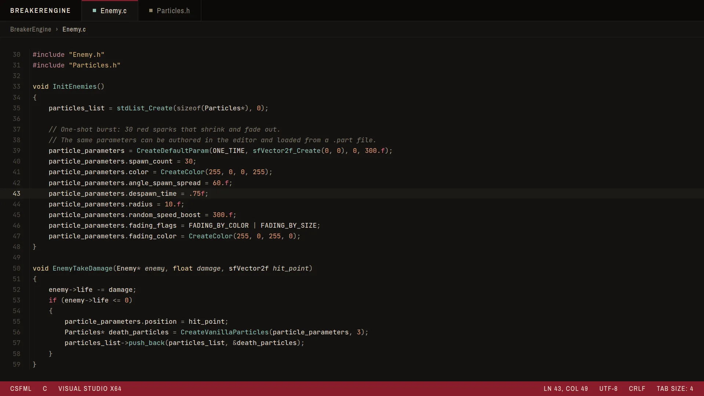
Task: Switch to the Enemy.c tab
Action: click(x=110, y=11)
